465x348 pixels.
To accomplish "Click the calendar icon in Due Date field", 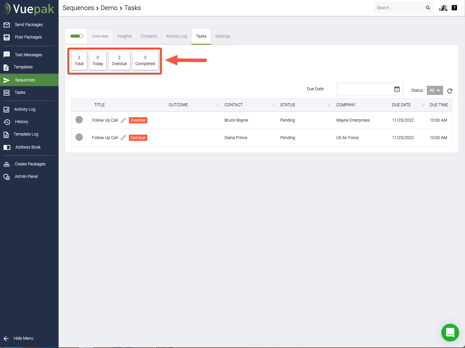I will pos(397,89).
